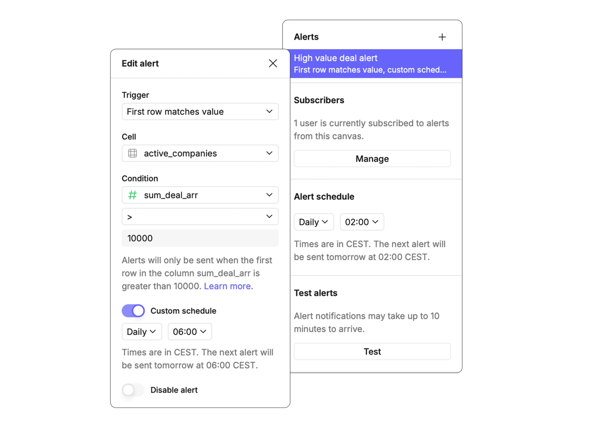Click the Alerts panel heading
The width and height of the screenshot is (591, 428).
(x=306, y=37)
